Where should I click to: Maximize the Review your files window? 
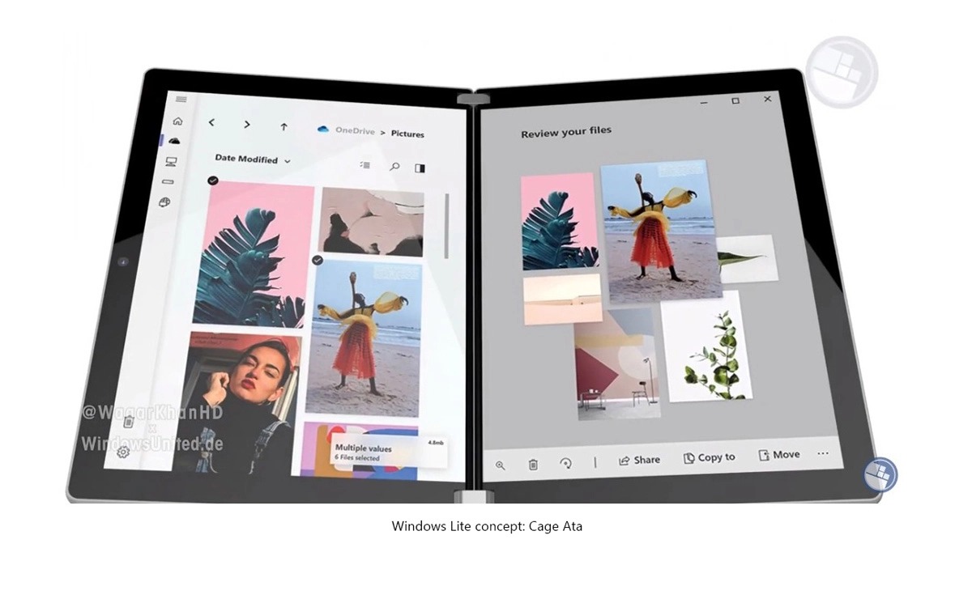tap(735, 101)
